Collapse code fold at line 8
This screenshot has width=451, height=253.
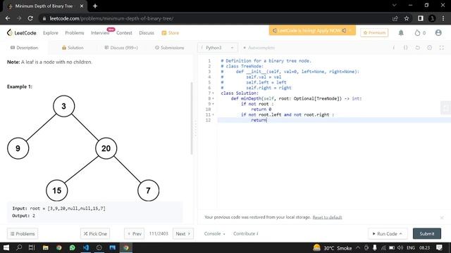(x=213, y=98)
